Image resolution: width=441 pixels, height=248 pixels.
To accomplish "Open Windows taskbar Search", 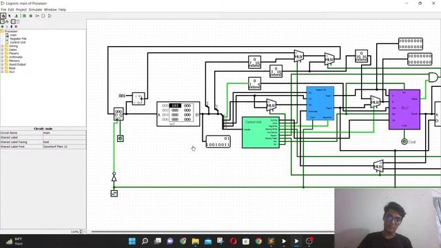I will (x=145, y=241).
